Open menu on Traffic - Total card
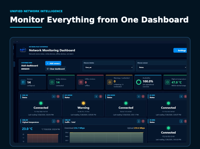This screenshot has width=200, height=149. tap(139, 121)
